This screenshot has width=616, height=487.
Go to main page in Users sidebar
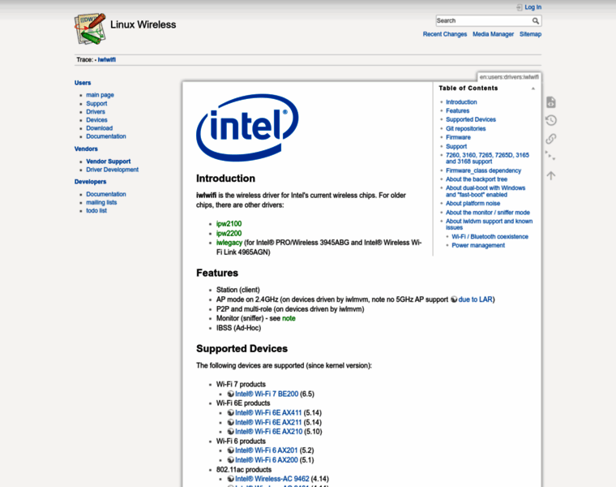pyautogui.click(x=100, y=95)
